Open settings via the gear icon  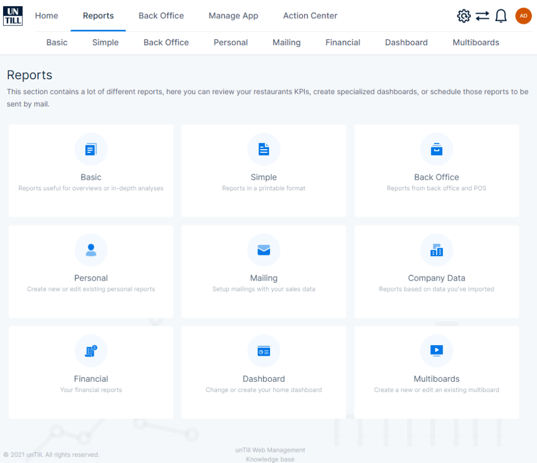coord(463,16)
